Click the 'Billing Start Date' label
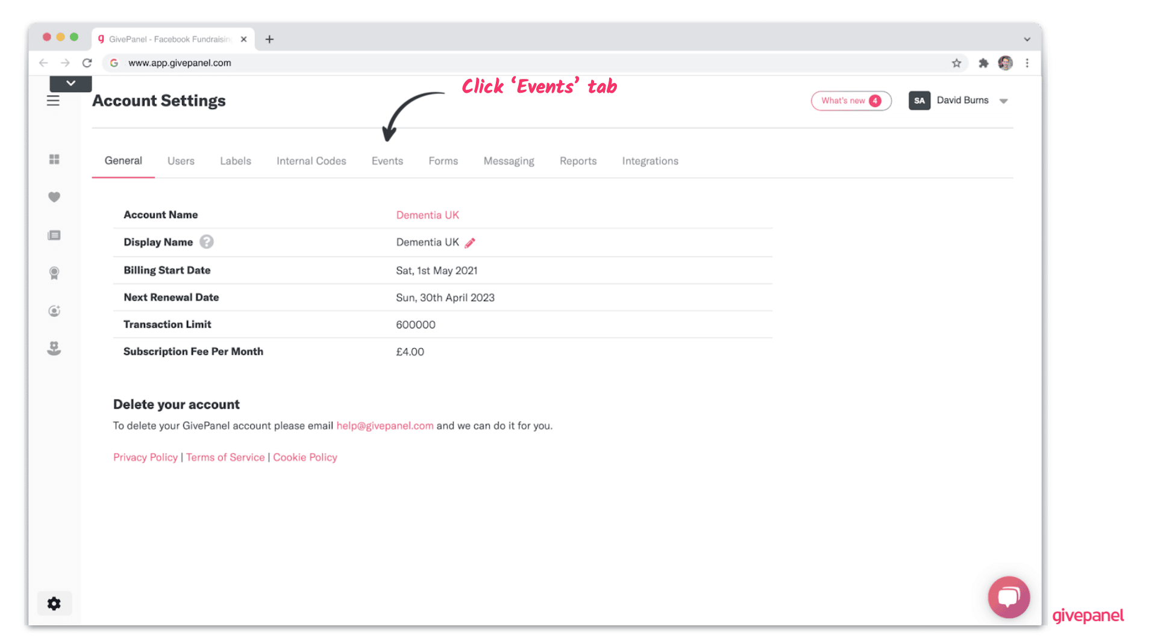1149x644 pixels. click(167, 270)
